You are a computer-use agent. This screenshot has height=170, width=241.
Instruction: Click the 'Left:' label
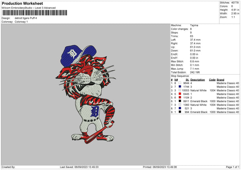pos(174,40)
